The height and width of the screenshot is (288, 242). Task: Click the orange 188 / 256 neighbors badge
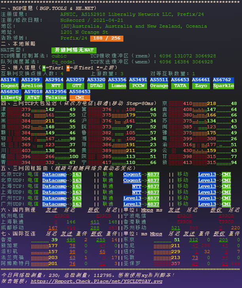[x=107, y=38]
